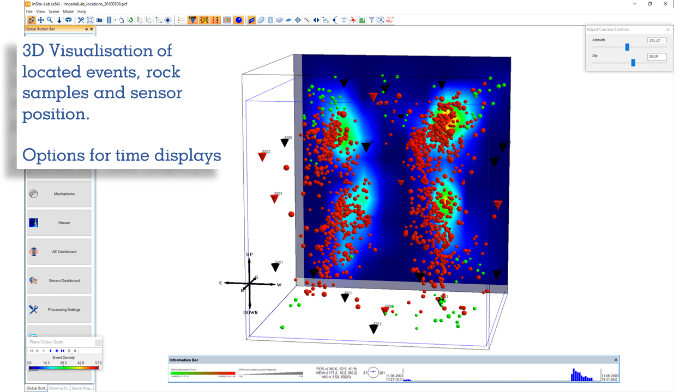Click the stop playback button

tap(75, 351)
